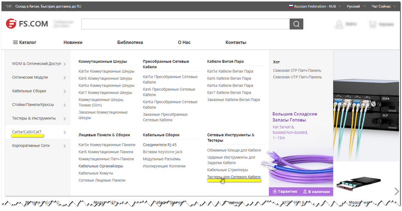Click the blurred shopping cart icon
The image size is (402, 211).
coord(372,24)
